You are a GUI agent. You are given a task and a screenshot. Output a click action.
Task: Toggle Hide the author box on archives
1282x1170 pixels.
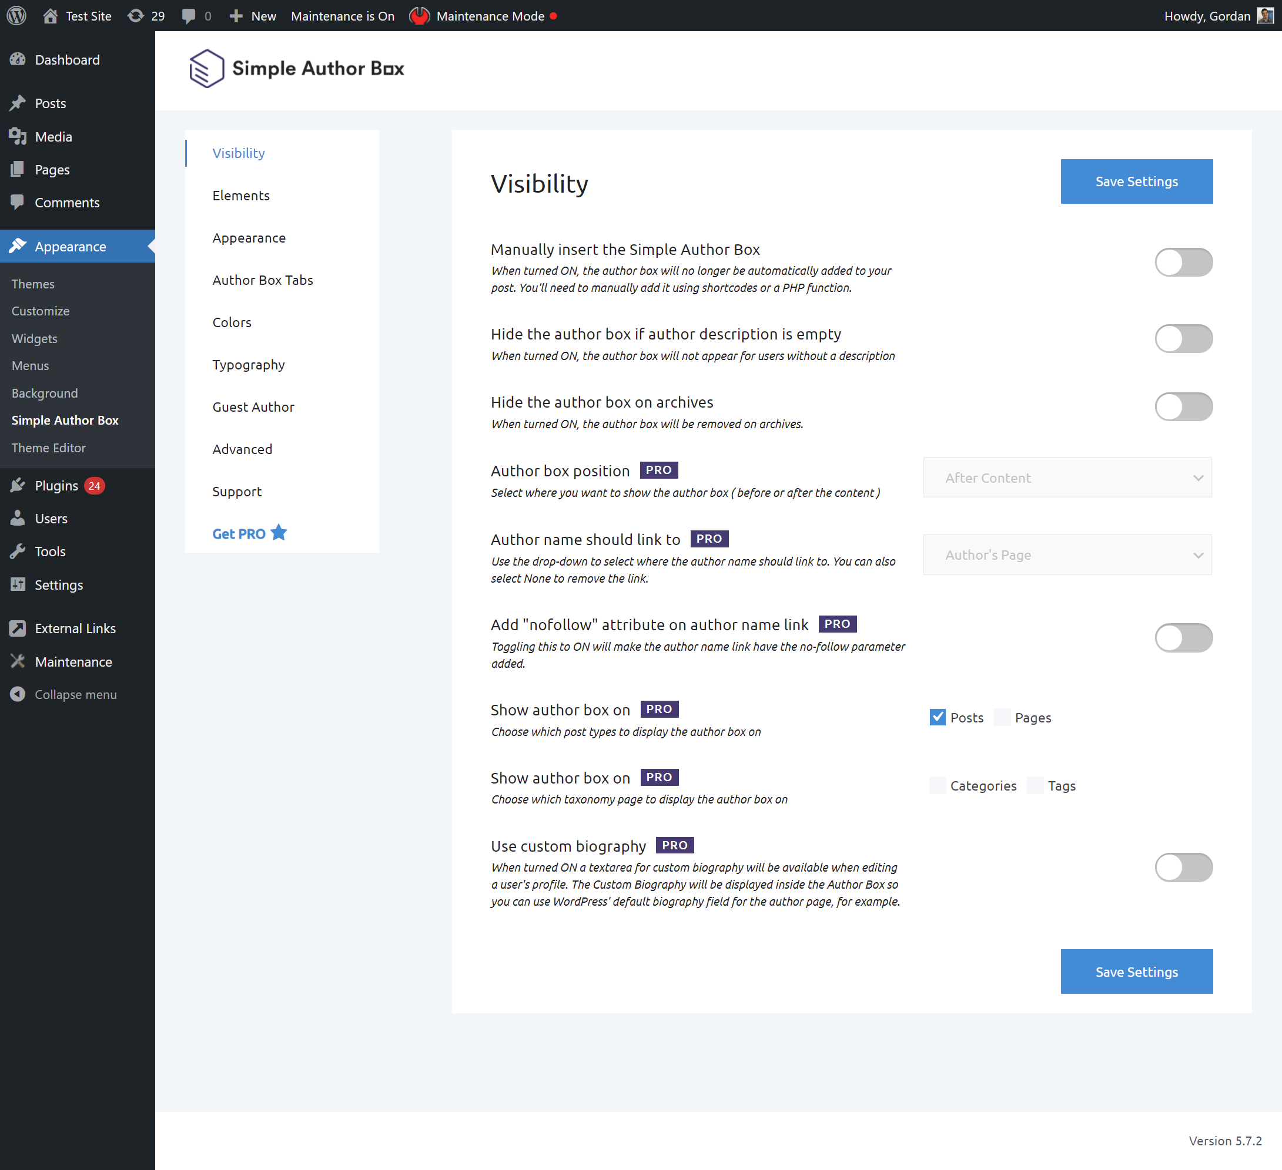1183,406
